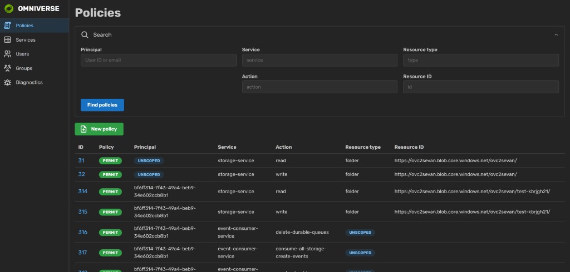Click delete-durable-queues action text

[x=302, y=232]
